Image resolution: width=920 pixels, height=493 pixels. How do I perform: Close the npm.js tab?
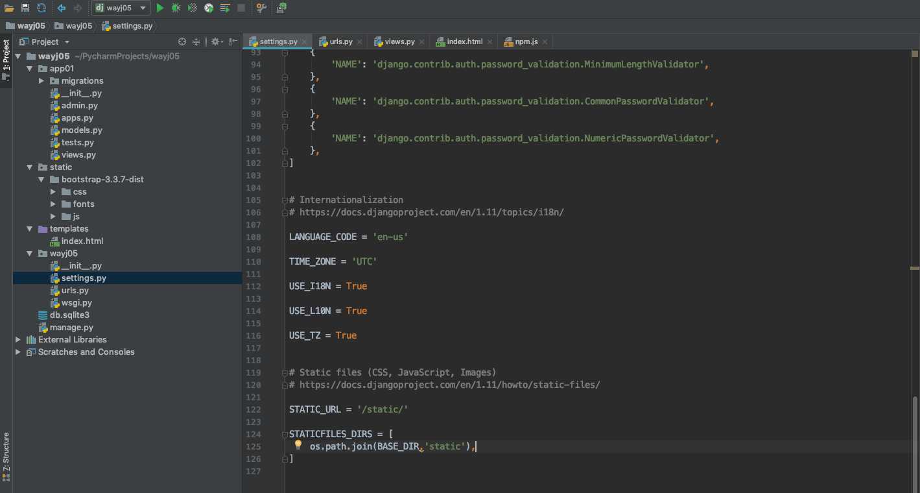click(545, 42)
